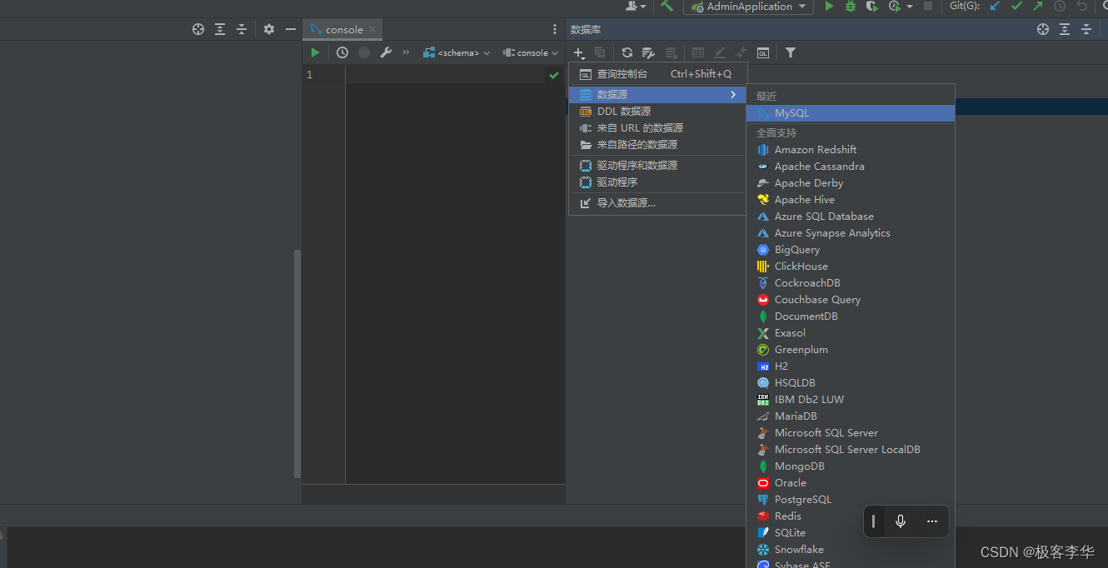
Task: Select Microsoft SQL Server LocalDB data source
Action: click(x=851, y=450)
